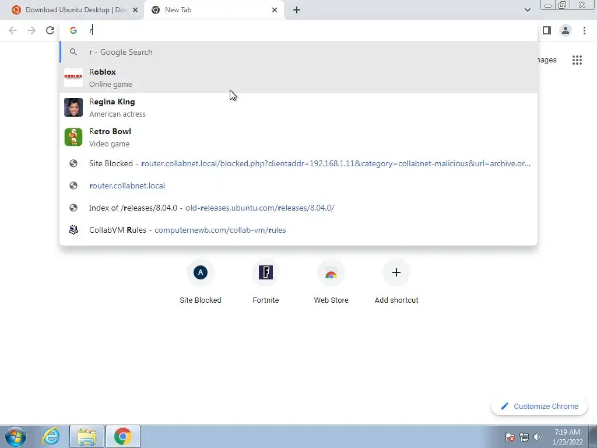
Task: Open the Action Center flag icon
Action: pyautogui.click(x=510, y=437)
